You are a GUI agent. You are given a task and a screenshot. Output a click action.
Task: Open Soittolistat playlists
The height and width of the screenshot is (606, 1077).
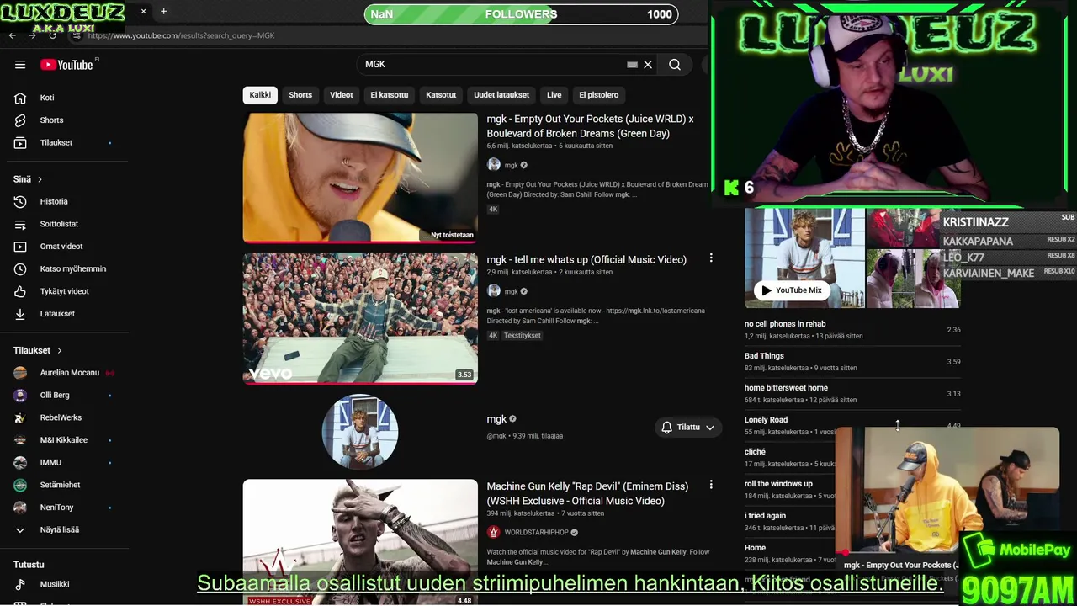[x=59, y=224]
